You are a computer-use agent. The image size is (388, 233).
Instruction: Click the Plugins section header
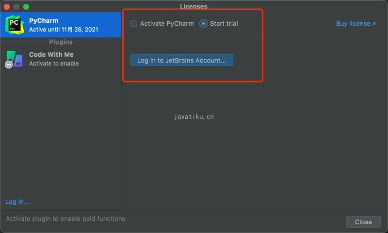61,42
